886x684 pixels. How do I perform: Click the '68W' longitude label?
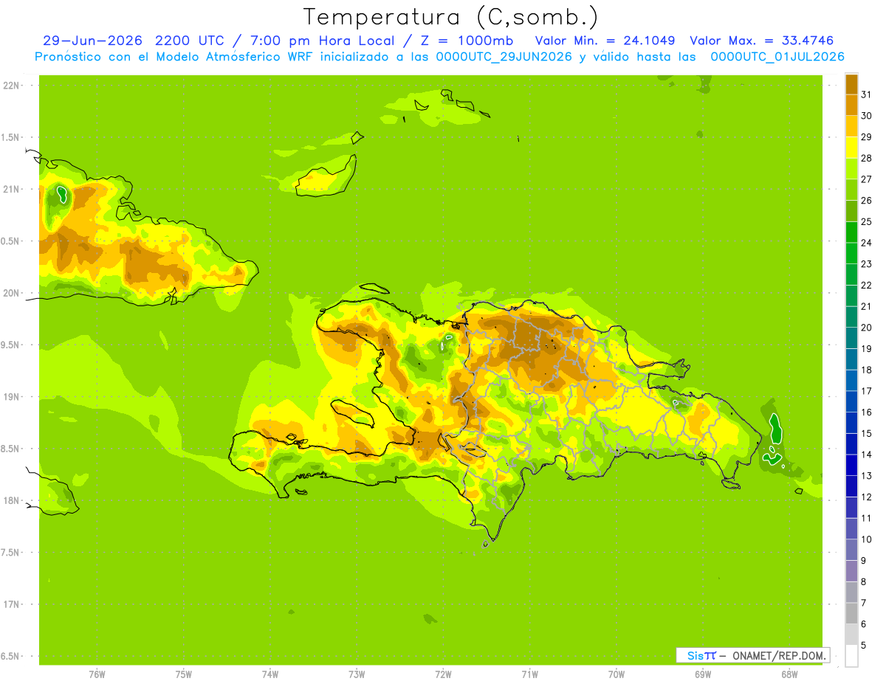[789, 674]
